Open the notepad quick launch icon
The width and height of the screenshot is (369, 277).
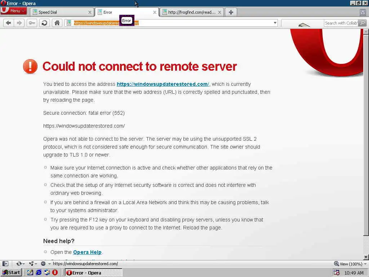pyautogui.click(x=30, y=273)
